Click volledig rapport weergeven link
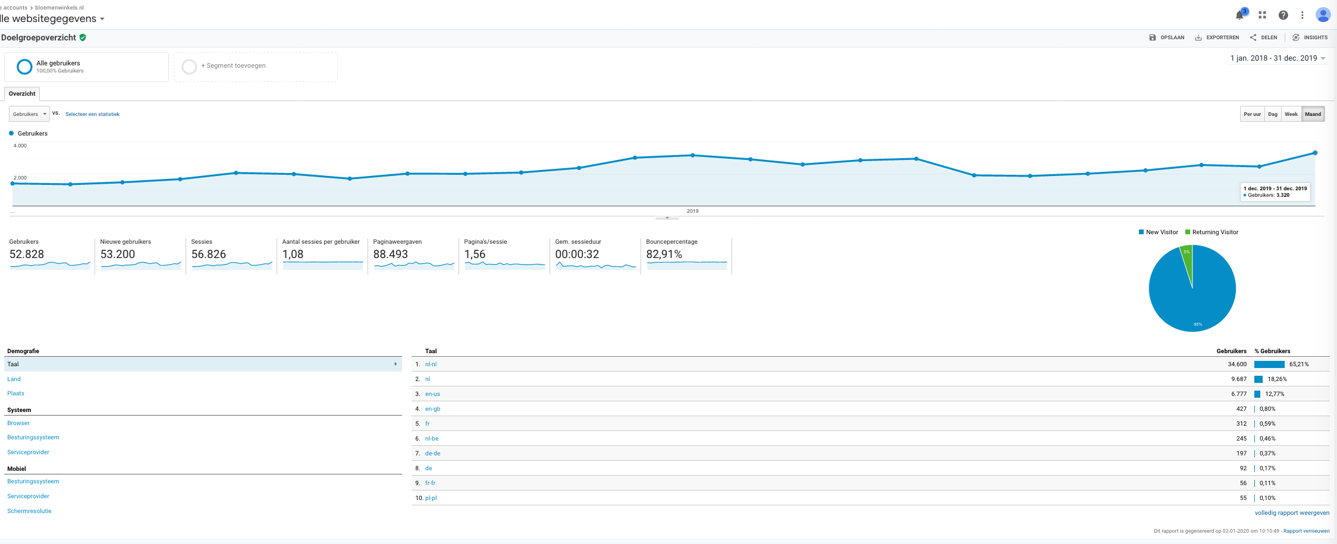Image resolution: width=1337 pixels, height=544 pixels. [1292, 512]
